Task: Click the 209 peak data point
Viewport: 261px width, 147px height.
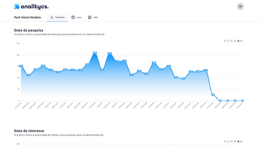Action: point(95,53)
